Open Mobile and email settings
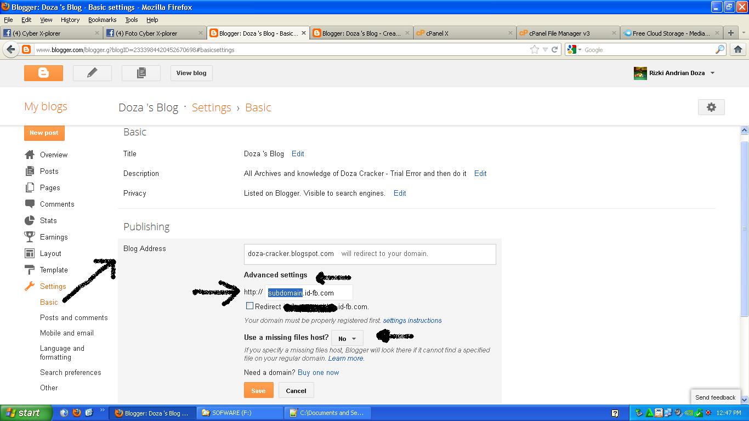The width and height of the screenshot is (749, 421). [x=67, y=333]
